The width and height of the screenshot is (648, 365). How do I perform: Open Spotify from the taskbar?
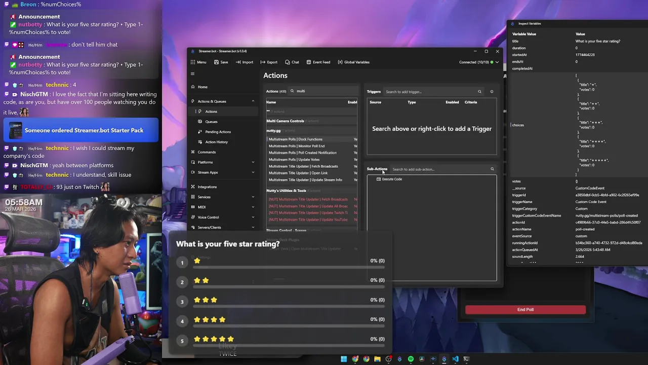click(x=411, y=359)
